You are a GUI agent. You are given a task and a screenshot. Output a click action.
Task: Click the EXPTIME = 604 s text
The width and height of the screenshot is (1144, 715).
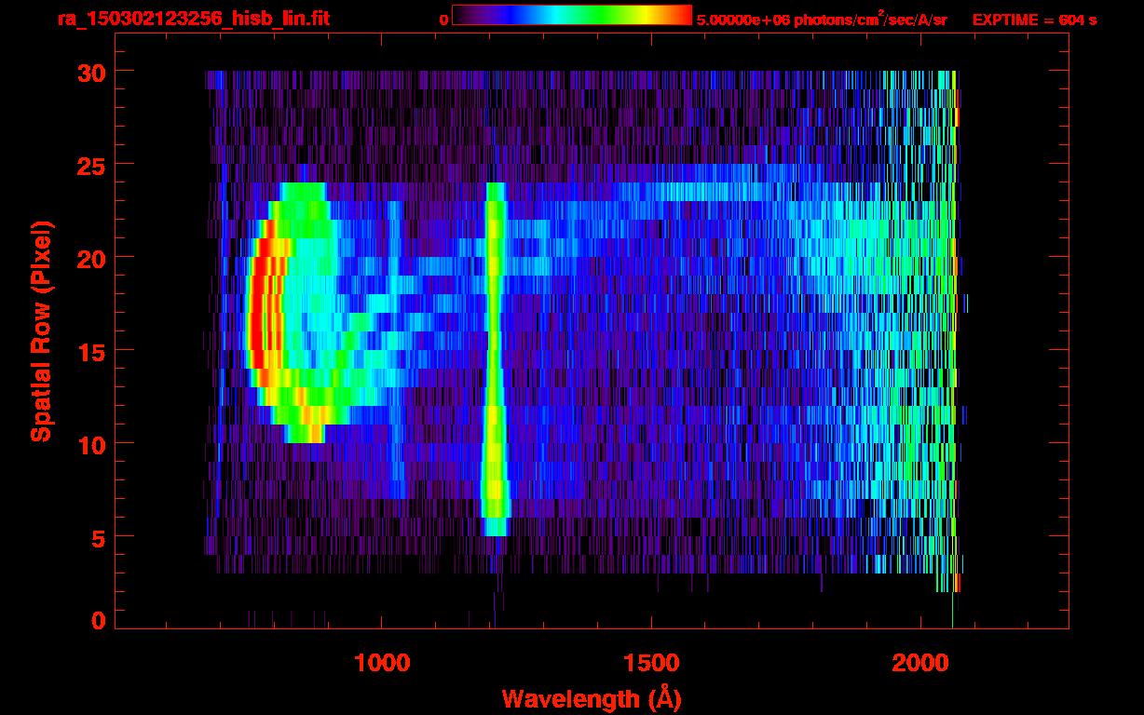tap(1034, 20)
